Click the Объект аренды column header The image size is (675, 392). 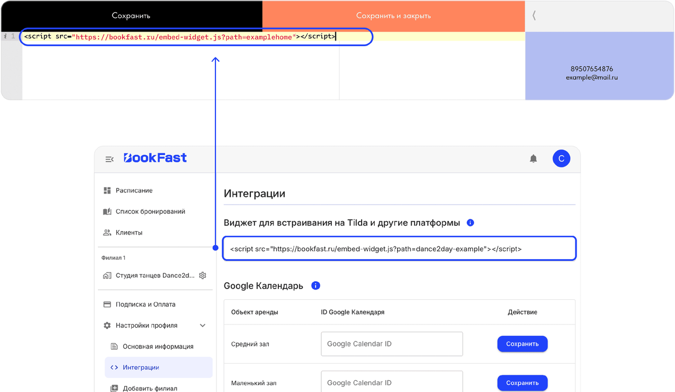tap(254, 312)
